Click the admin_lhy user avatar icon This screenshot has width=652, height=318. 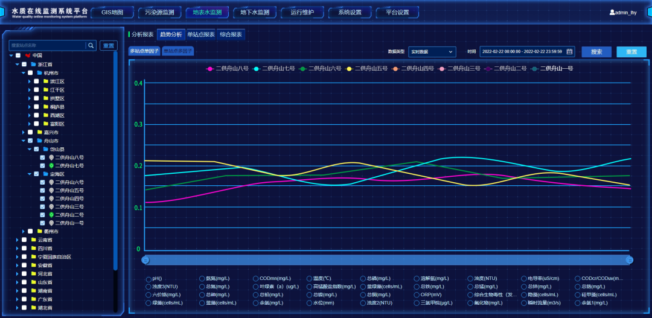click(x=612, y=13)
